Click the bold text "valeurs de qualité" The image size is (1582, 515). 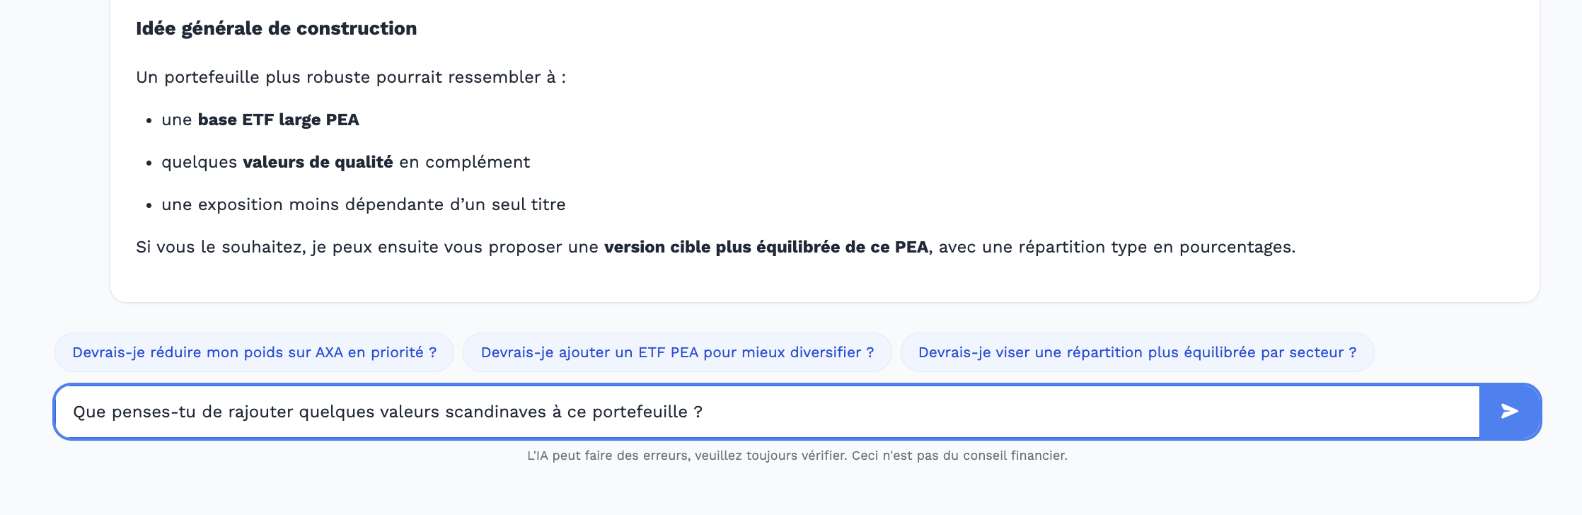(x=318, y=162)
